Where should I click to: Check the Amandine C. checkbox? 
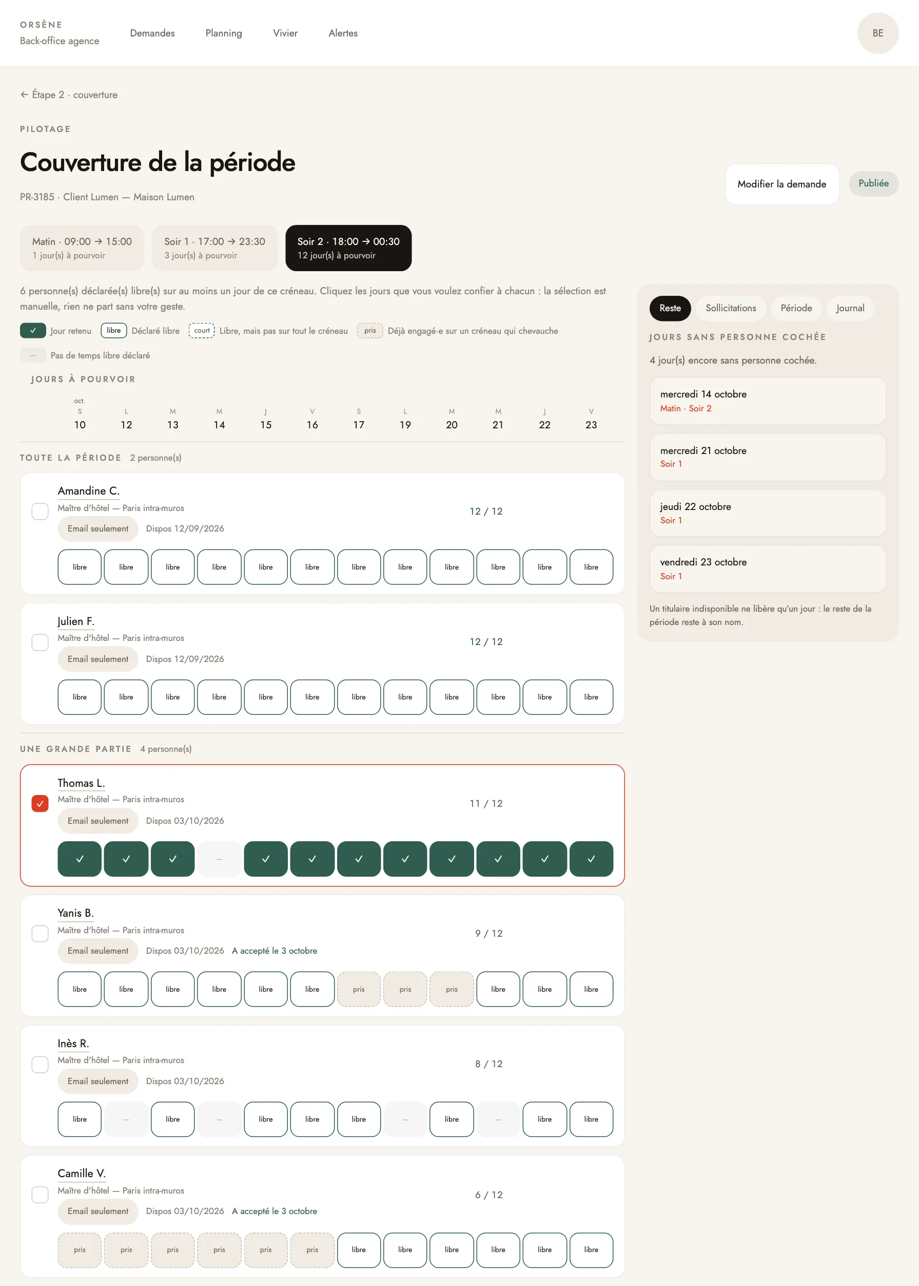[40, 511]
